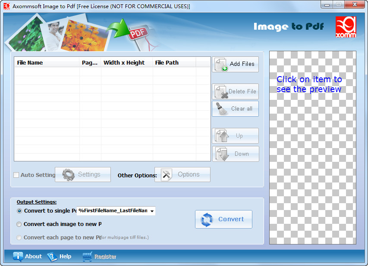The width and height of the screenshot is (368, 266).
Task: Click the Add Files button
Action: coord(235,64)
